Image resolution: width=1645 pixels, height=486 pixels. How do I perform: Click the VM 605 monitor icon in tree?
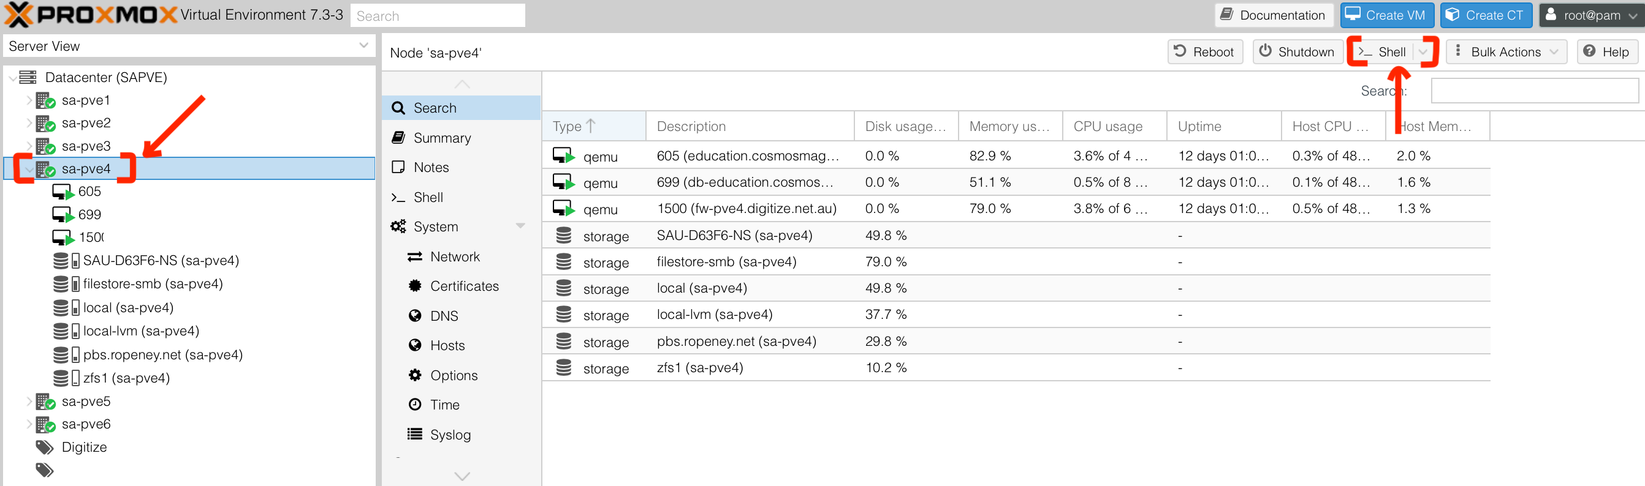(63, 192)
